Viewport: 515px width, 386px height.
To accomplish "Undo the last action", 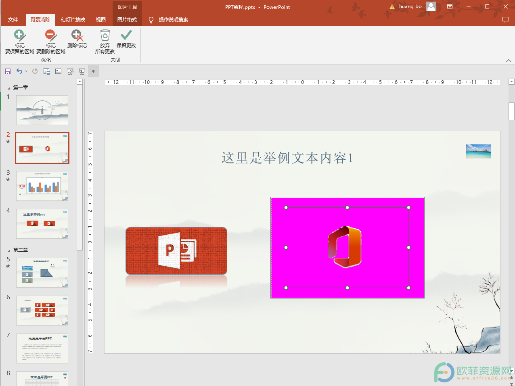I will 19,71.
